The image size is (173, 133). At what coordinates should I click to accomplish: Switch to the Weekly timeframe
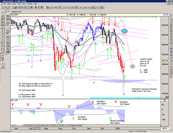(13, 12)
